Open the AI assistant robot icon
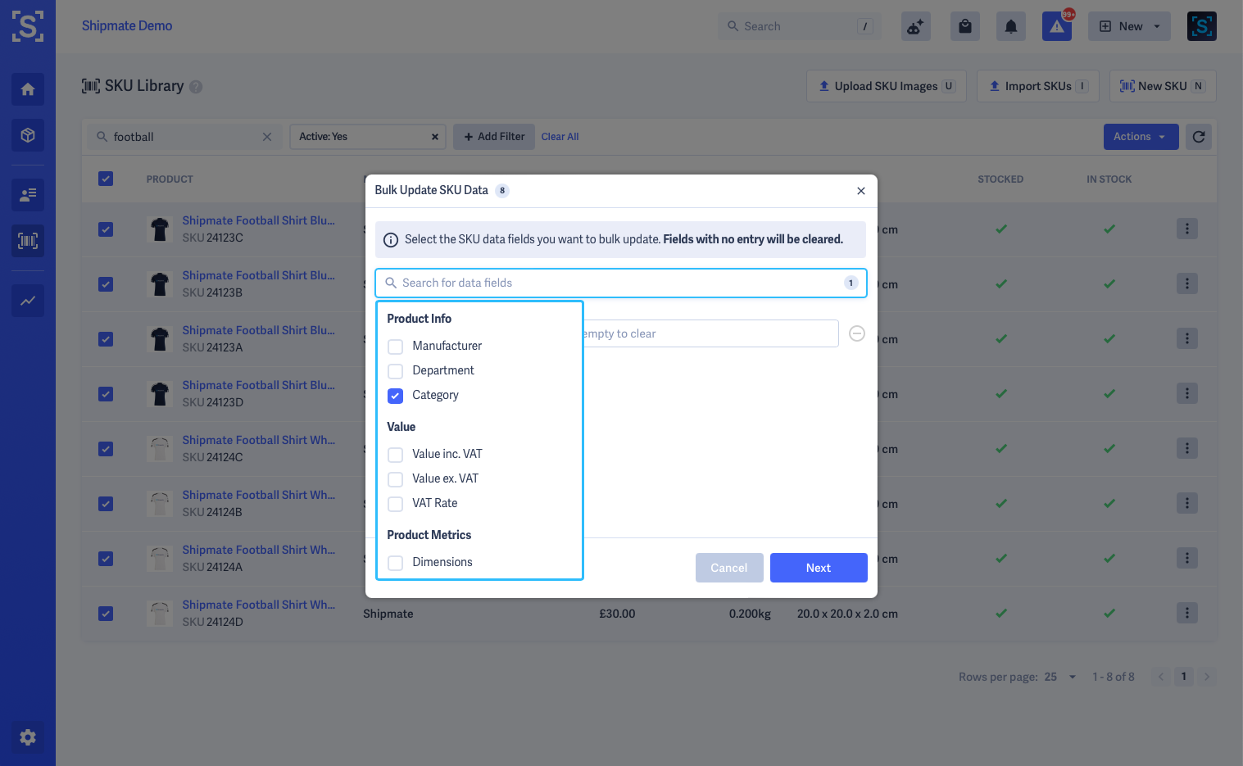 click(915, 26)
